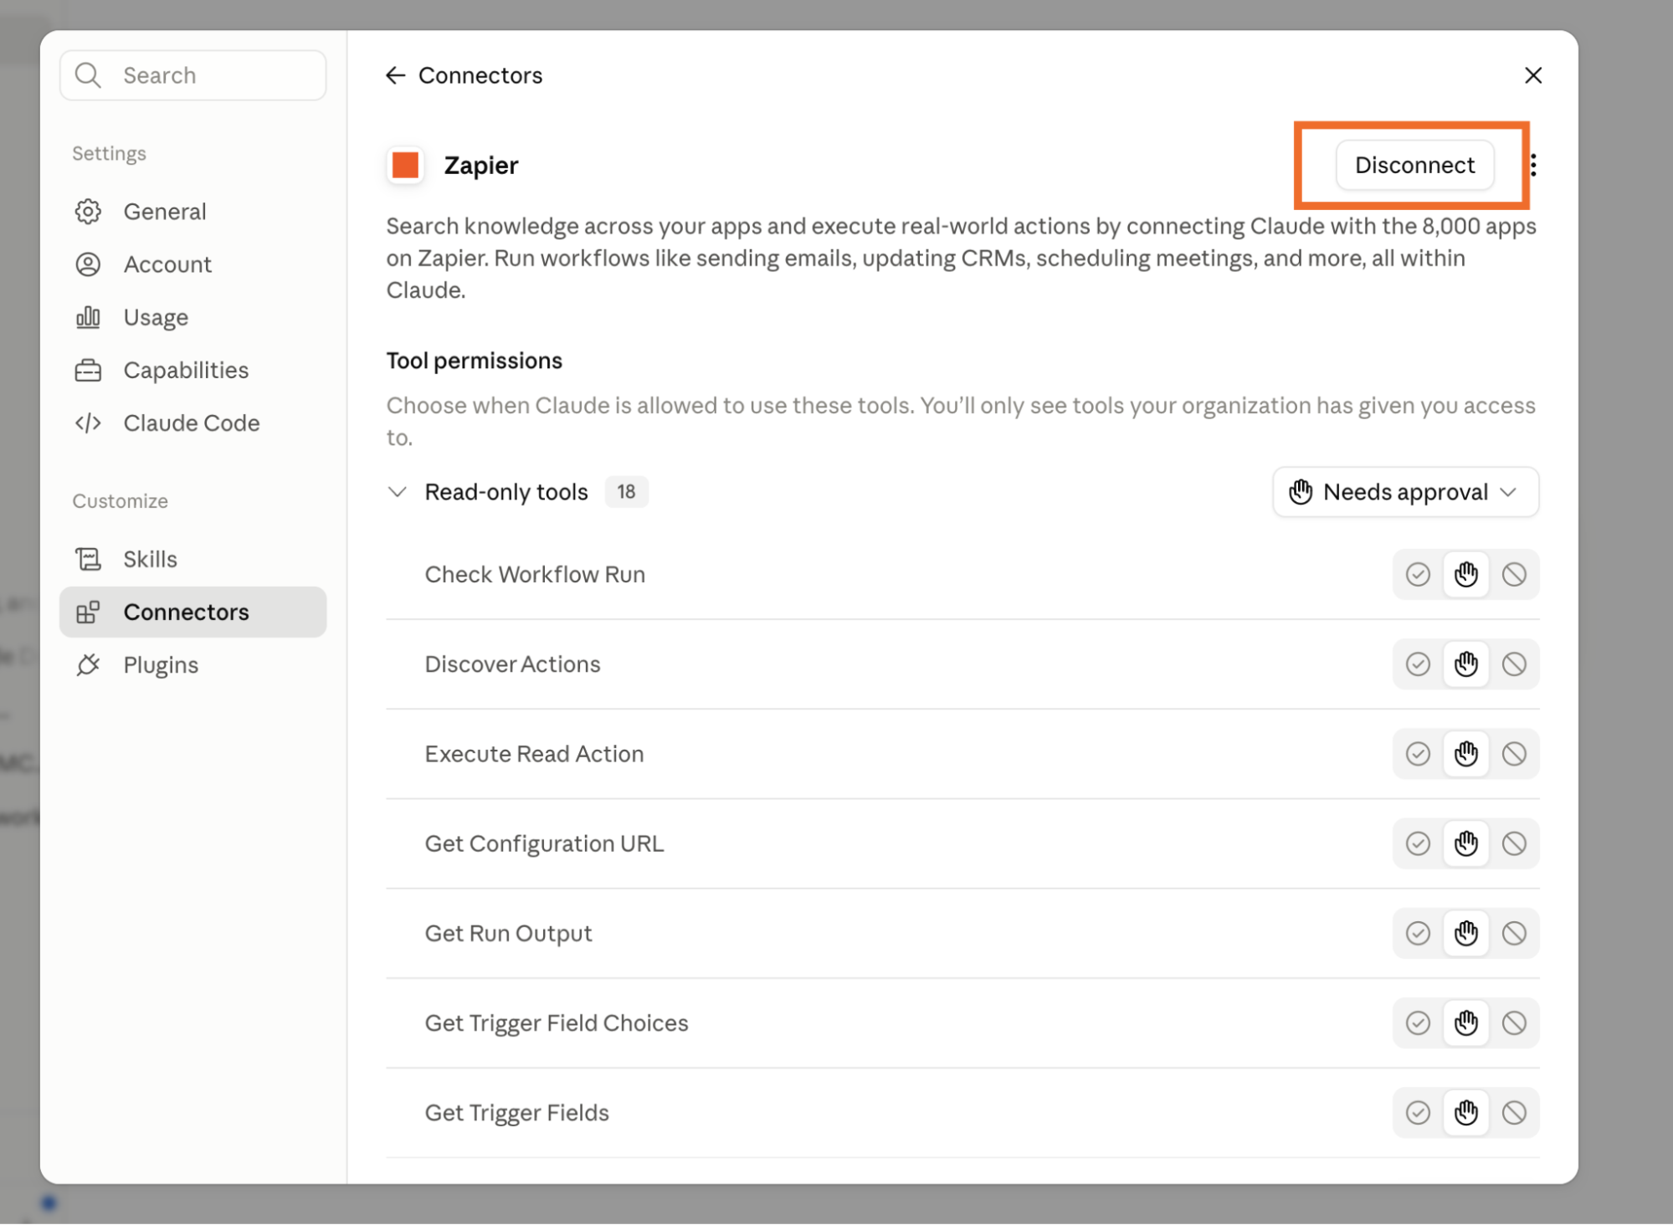Click the Get Configuration URL tool name
The width and height of the screenshot is (1673, 1225).
544,843
